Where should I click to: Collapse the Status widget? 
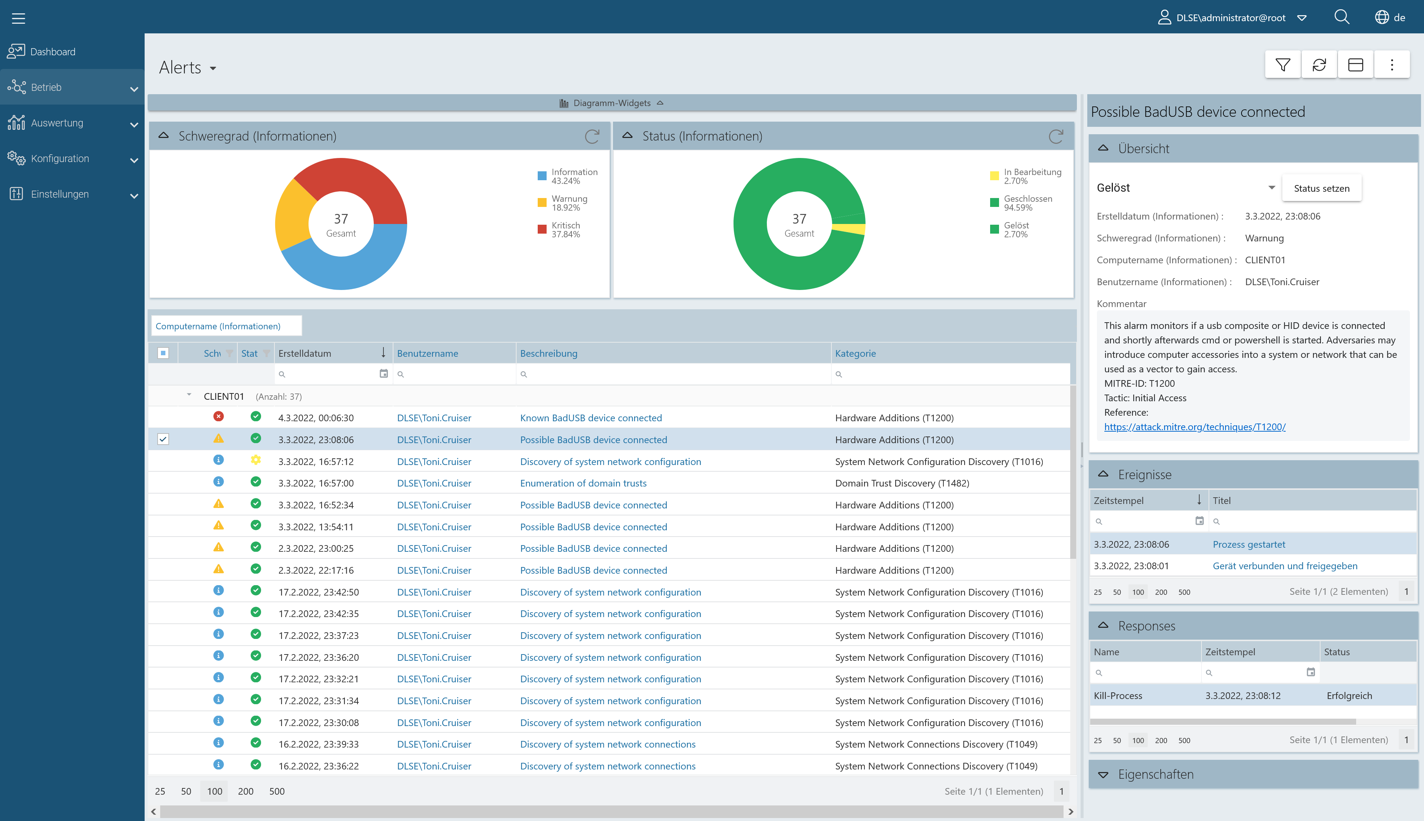(627, 136)
